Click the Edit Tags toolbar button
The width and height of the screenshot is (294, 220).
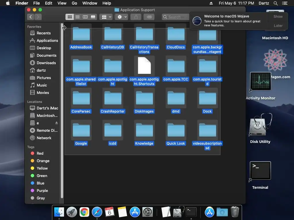(x=149, y=17)
